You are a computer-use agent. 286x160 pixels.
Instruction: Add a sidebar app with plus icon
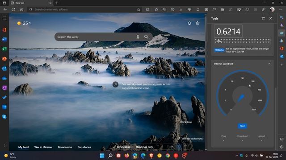(x=282, y=65)
